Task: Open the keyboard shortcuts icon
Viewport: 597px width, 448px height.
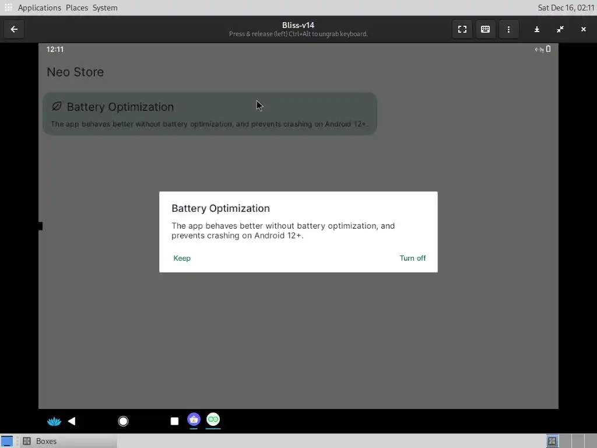Action: click(x=485, y=29)
